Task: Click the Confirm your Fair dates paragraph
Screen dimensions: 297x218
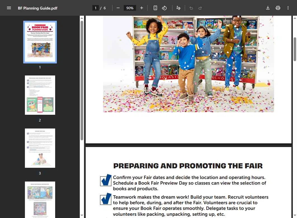Action: coord(190,183)
